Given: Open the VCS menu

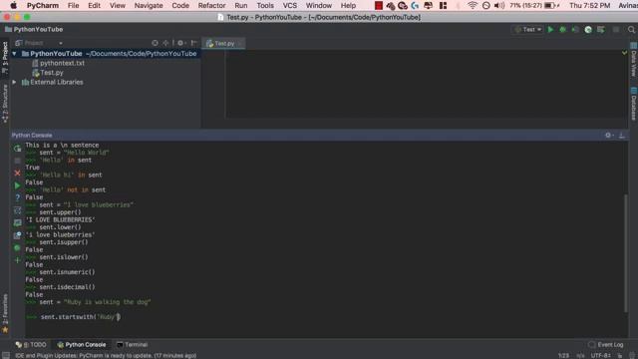Looking at the screenshot, I should (x=290, y=5).
